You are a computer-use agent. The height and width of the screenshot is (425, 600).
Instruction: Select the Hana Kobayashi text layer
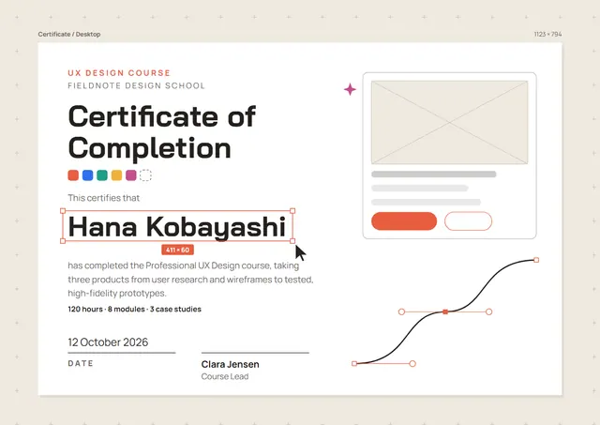click(x=177, y=227)
